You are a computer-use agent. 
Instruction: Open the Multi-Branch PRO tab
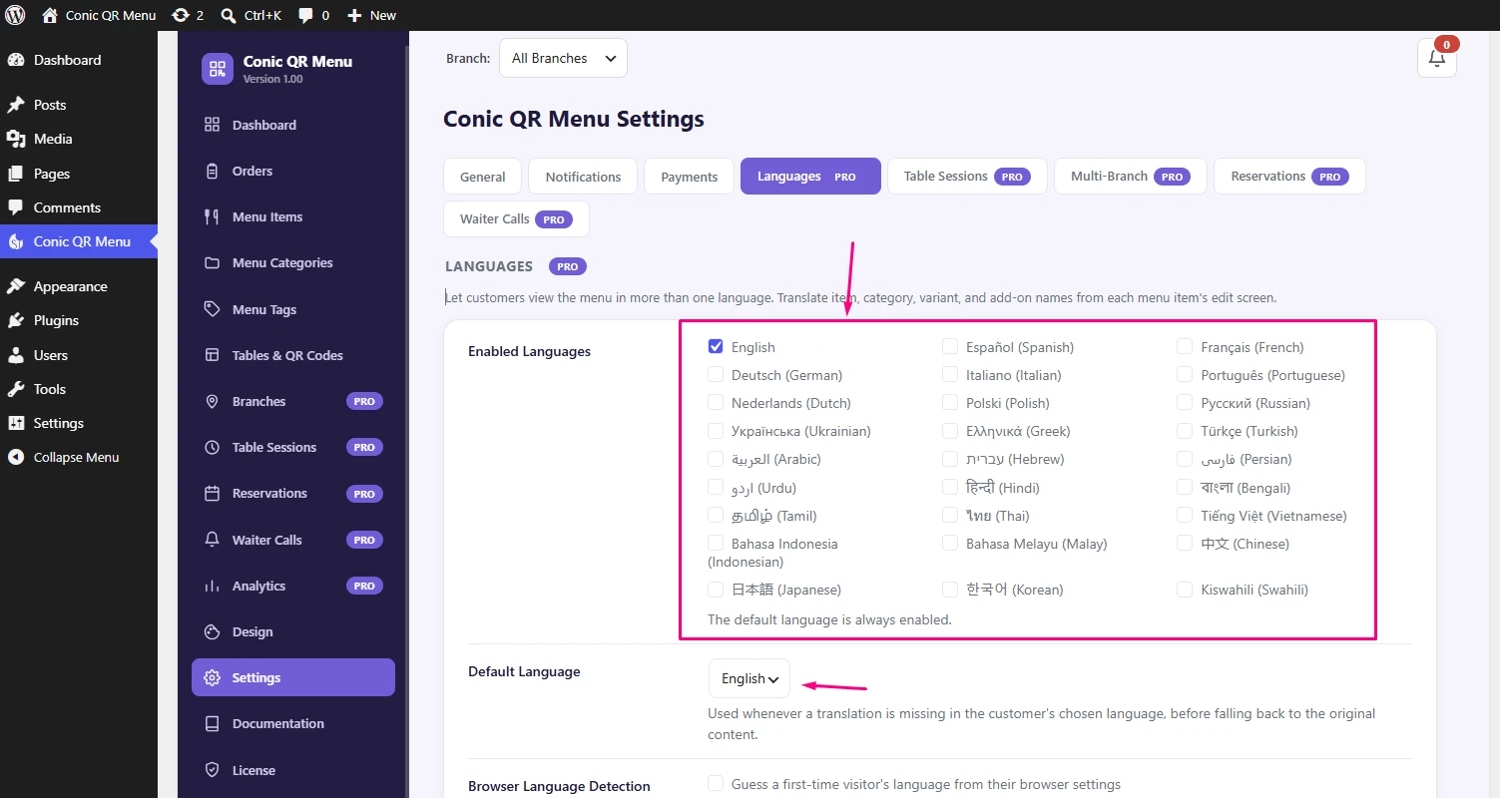[1131, 177]
